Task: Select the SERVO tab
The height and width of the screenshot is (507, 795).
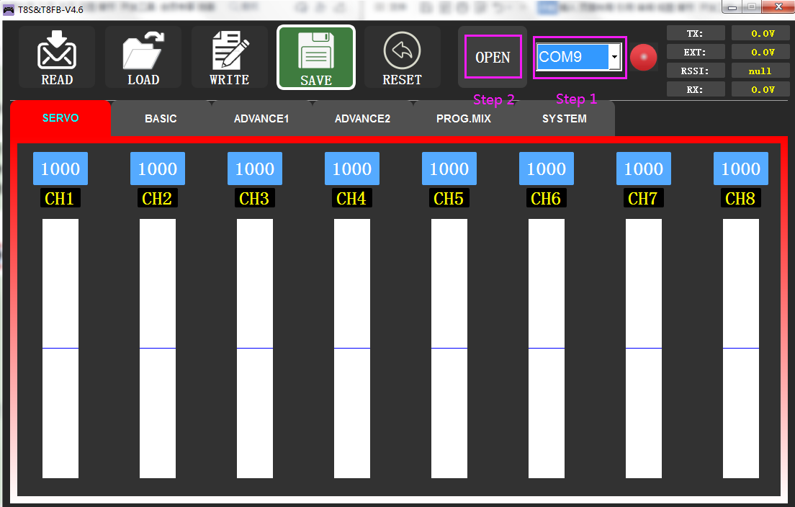Action: point(60,118)
